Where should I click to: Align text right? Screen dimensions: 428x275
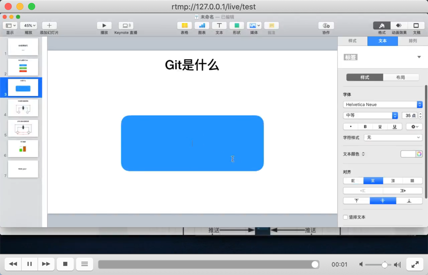coord(393,181)
